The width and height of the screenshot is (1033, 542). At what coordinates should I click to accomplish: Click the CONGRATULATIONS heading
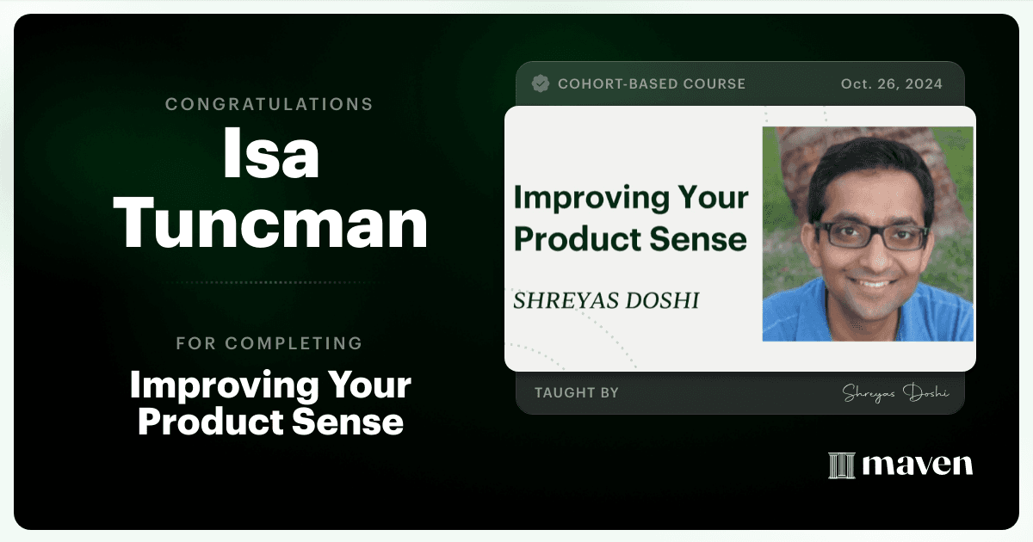[269, 104]
